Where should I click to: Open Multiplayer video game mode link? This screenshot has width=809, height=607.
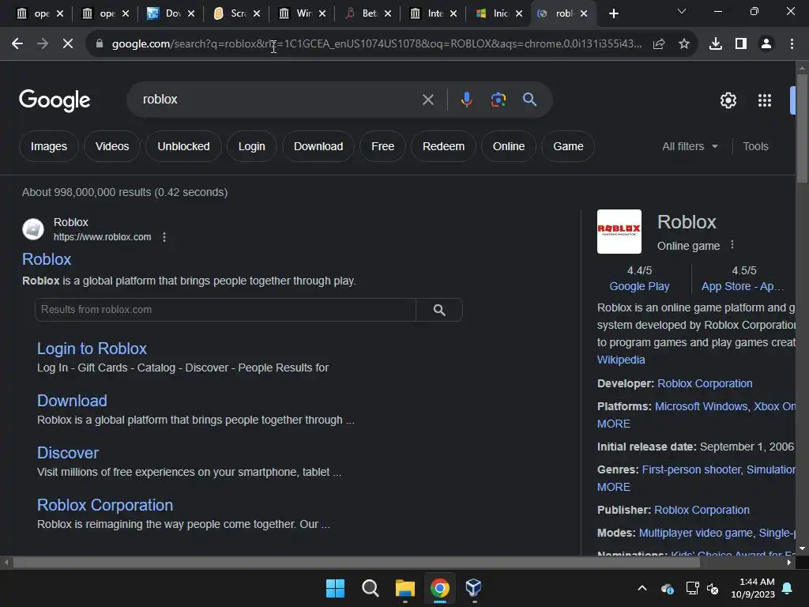(x=695, y=533)
